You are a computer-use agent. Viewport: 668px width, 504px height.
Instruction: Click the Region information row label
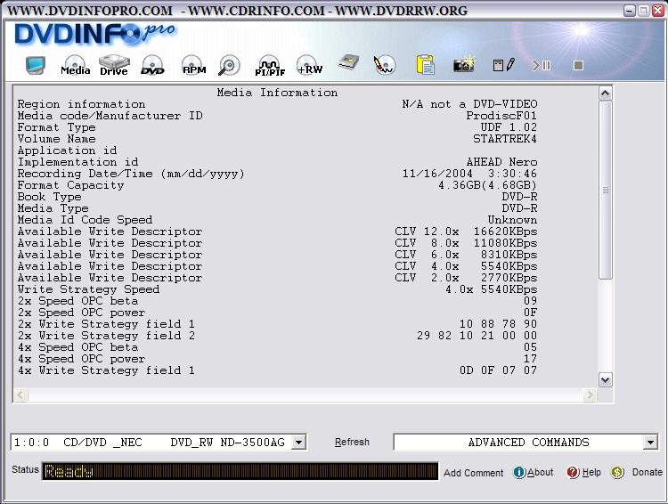pyautogui.click(x=81, y=104)
